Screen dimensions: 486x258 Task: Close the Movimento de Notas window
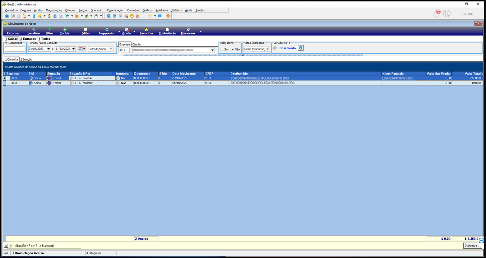point(478,24)
